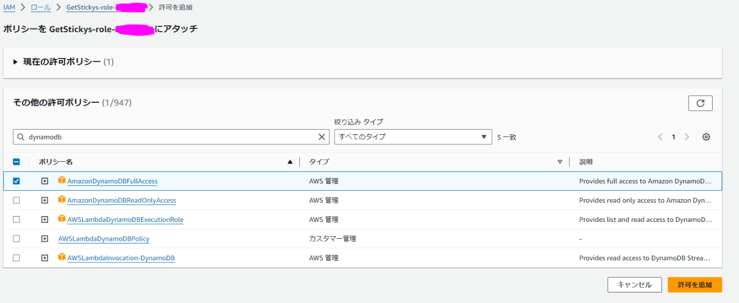Open ロール breadcrumb link
This screenshot has height=303, width=739.
point(41,7)
